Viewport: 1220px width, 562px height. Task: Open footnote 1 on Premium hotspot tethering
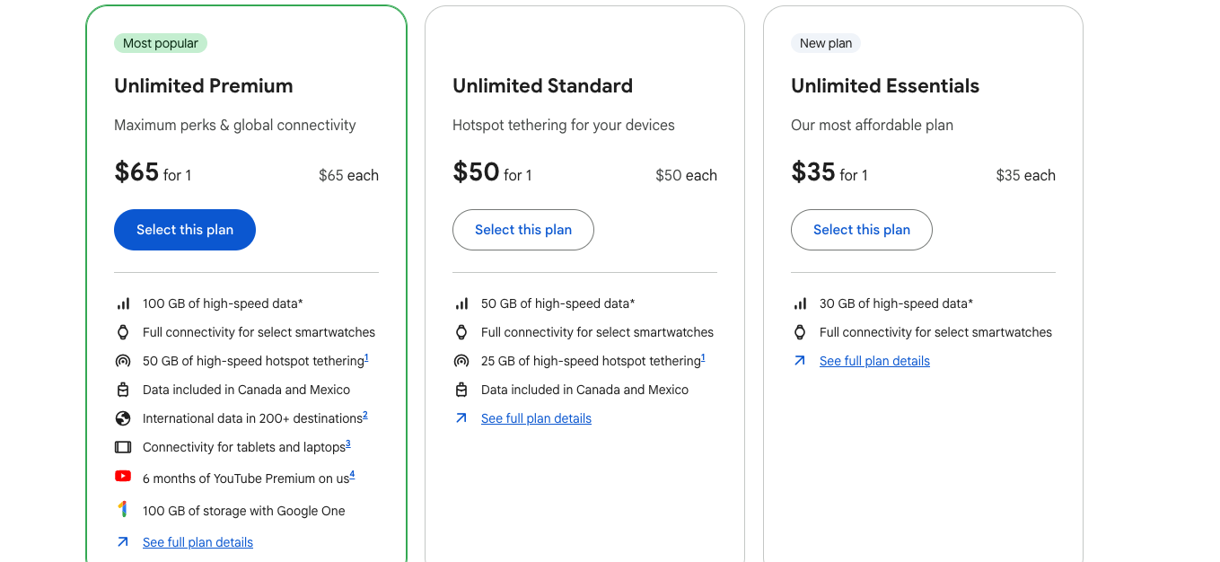pyautogui.click(x=366, y=358)
